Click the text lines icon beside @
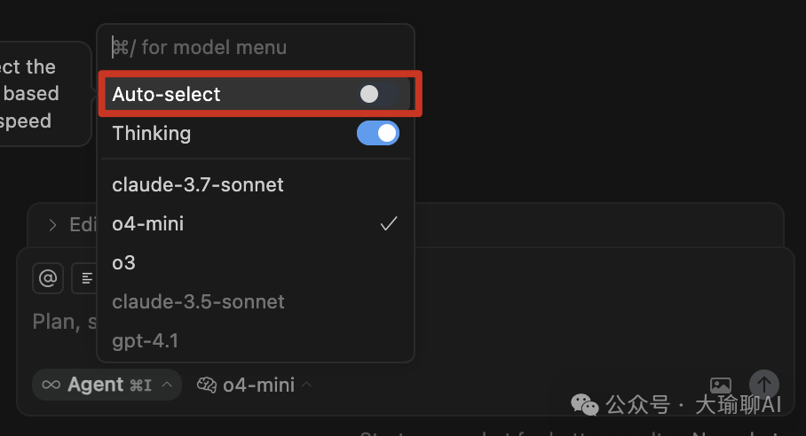Image resolution: width=806 pixels, height=436 pixels. (85, 278)
